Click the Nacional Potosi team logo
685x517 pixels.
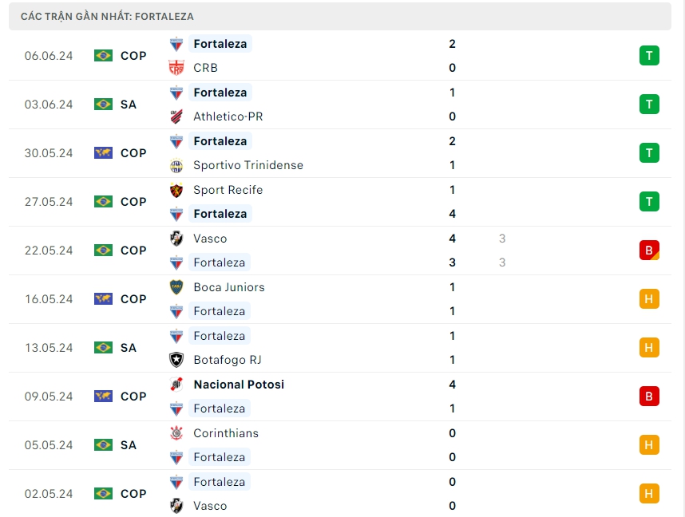pos(176,385)
